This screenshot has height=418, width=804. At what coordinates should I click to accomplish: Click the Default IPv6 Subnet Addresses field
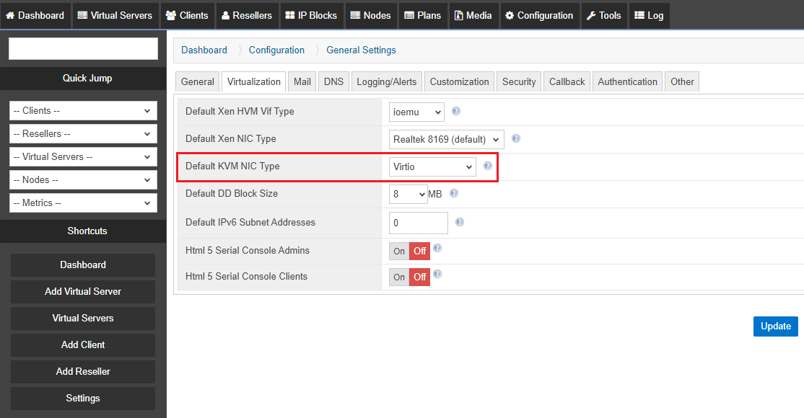pos(419,223)
